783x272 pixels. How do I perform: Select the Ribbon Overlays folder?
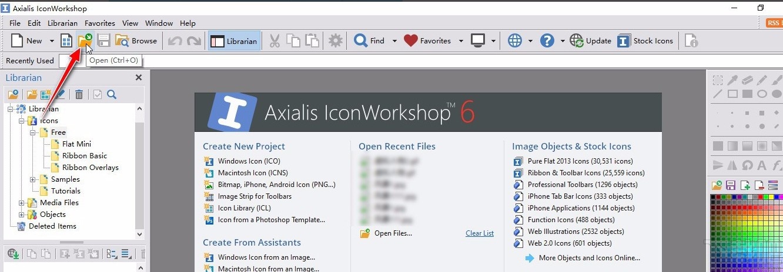pos(91,168)
